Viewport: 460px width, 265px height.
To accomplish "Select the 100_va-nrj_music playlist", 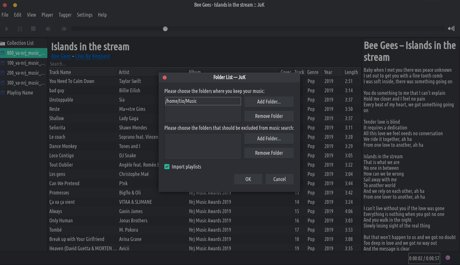I will (x=24, y=63).
